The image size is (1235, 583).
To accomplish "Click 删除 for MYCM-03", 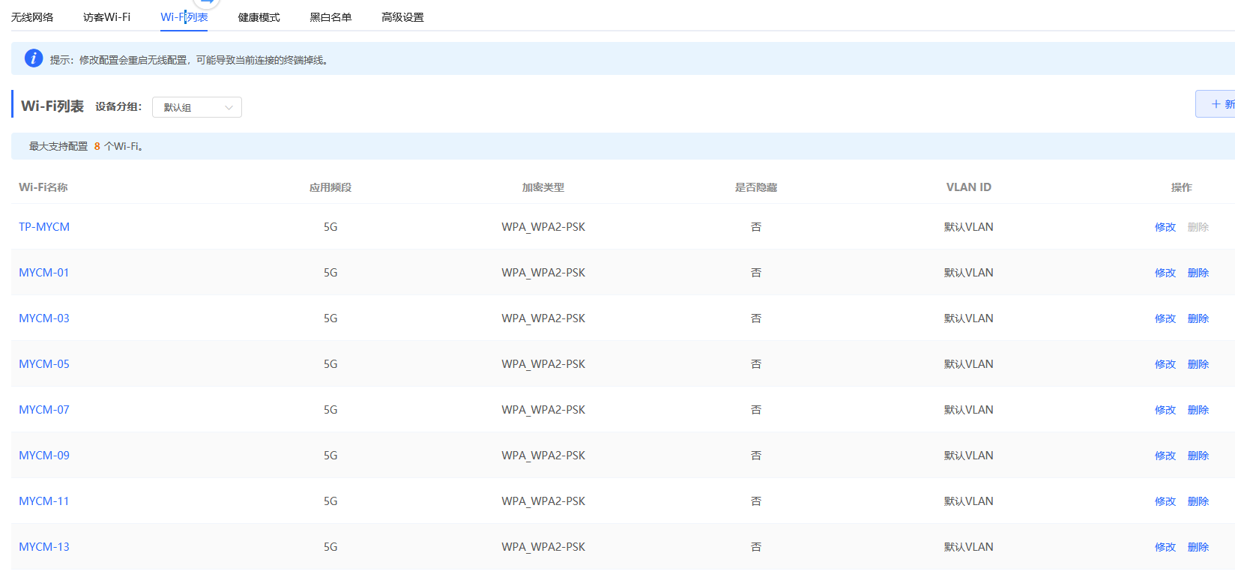I will (x=1198, y=318).
